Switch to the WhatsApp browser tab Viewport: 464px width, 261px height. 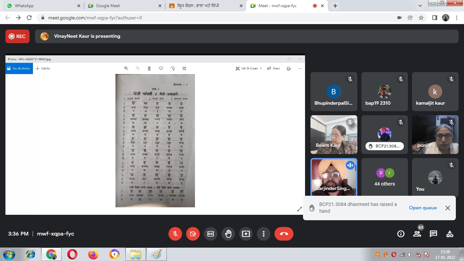(41, 6)
